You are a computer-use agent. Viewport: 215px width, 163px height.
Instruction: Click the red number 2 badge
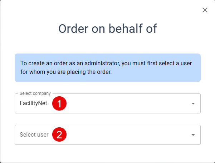59,134
